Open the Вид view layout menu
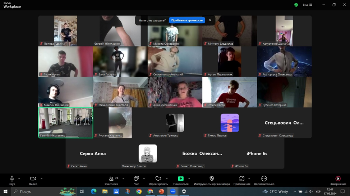 click(308, 5)
